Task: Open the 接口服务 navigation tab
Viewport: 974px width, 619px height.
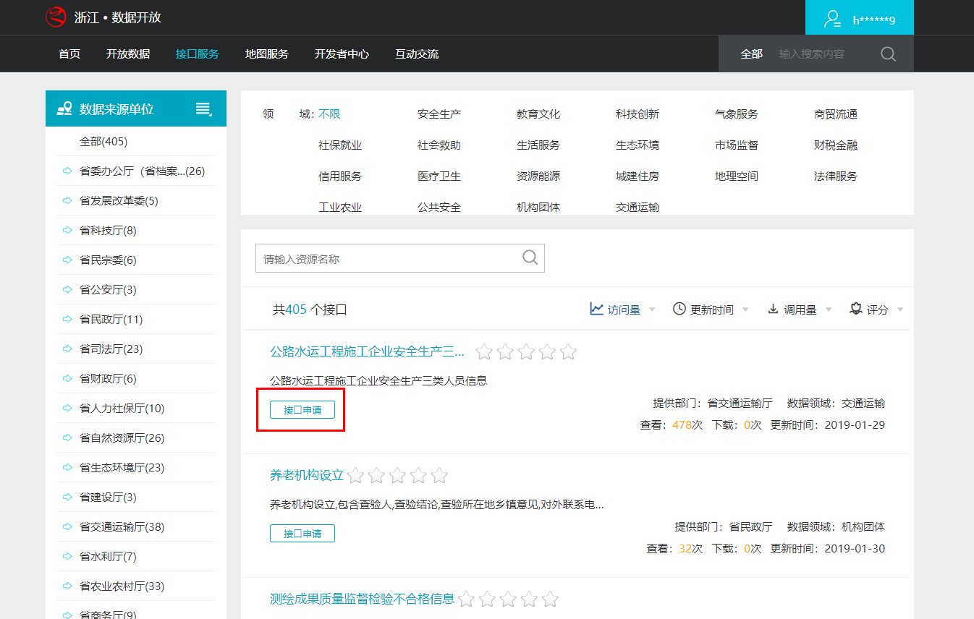Action: (x=198, y=54)
